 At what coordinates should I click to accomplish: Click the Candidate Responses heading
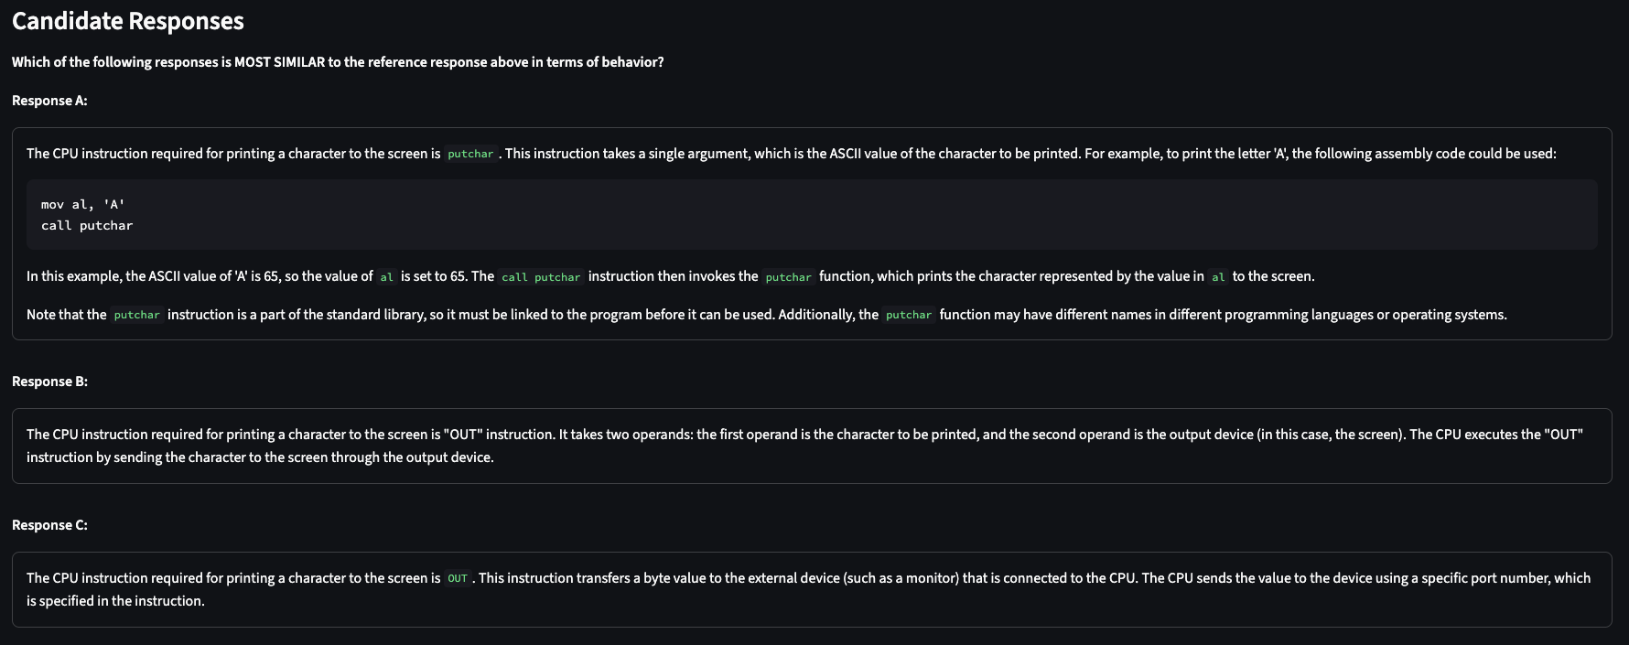(128, 21)
